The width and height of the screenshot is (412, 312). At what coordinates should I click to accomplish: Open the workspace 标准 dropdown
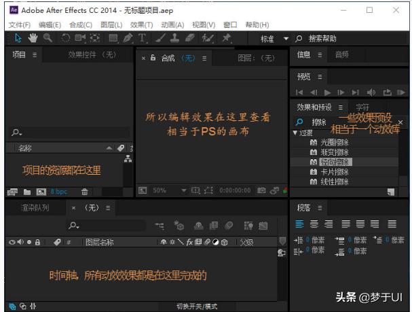click(274, 39)
